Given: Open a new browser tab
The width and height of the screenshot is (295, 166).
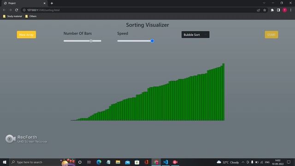Looking at the screenshot, I should 52,3.
